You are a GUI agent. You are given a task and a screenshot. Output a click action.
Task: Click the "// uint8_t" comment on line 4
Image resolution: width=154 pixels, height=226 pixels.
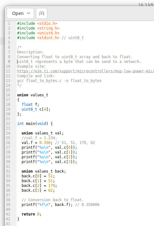tap(73, 38)
